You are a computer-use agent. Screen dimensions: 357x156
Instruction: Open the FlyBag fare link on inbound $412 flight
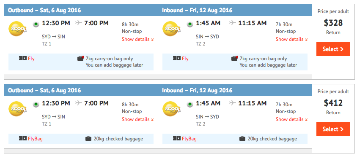pyautogui.click(x=189, y=139)
